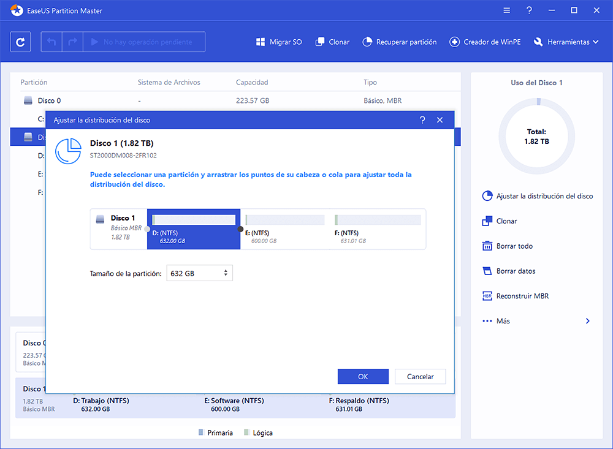Choose Borrar datos option
The image size is (613, 449).
516,271
